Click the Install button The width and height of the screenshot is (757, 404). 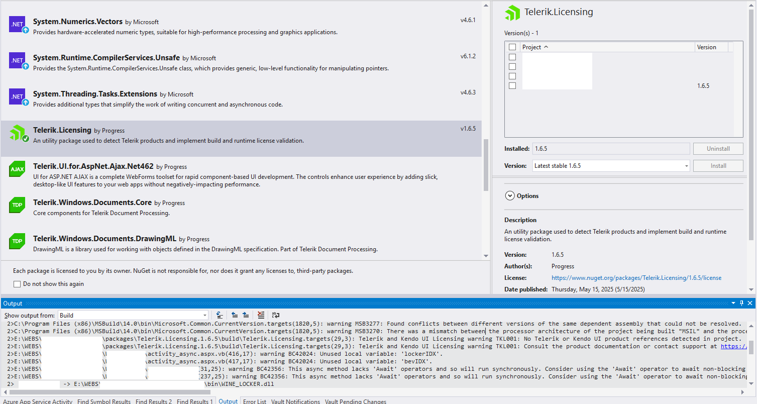click(x=718, y=166)
